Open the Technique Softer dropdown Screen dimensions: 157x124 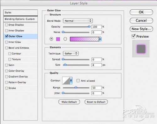click(71, 54)
